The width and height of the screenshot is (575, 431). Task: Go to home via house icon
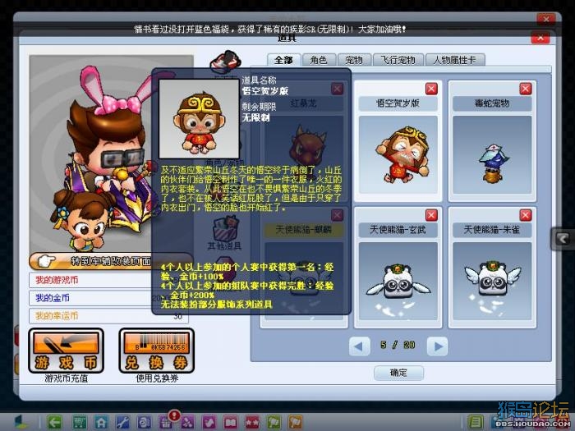coord(101,422)
